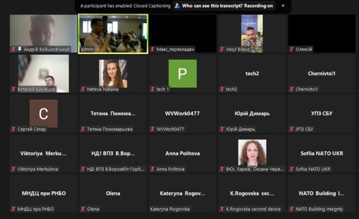Click muted microphone icon next to tech 1

click(152, 90)
